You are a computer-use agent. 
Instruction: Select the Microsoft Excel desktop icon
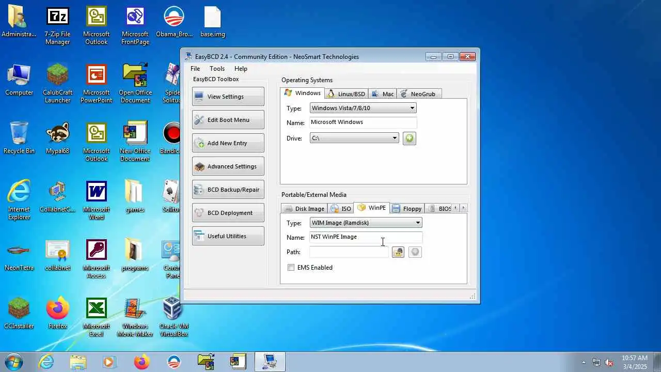tap(96, 318)
